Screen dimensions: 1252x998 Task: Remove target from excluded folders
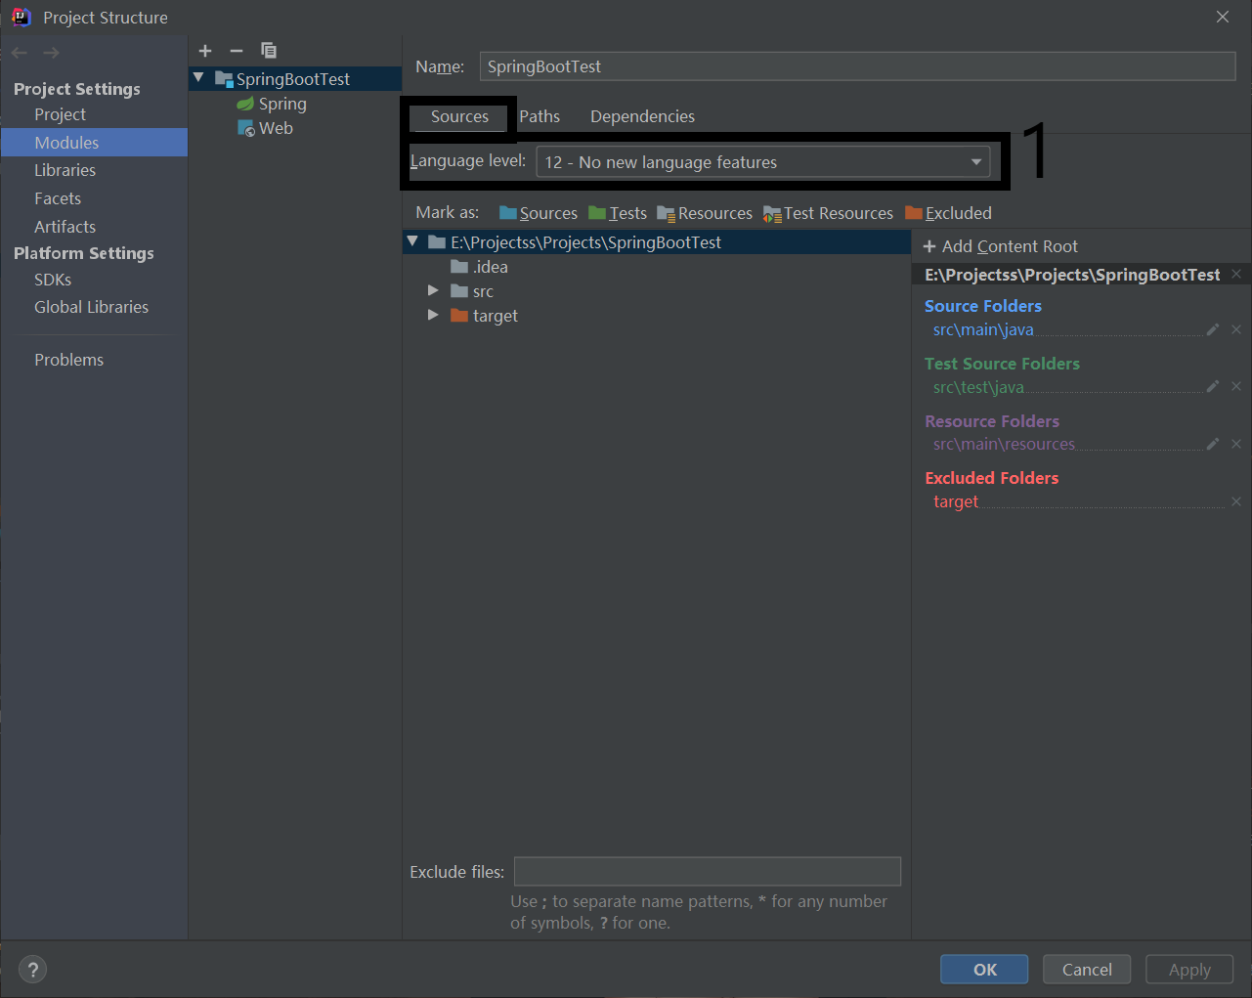1236,501
